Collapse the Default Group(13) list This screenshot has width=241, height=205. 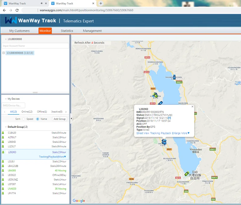click(6, 127)
